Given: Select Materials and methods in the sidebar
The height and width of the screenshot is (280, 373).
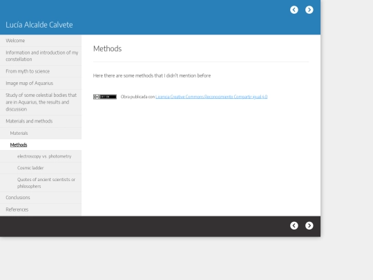Looking at the screenshot, I should point(41,121).
